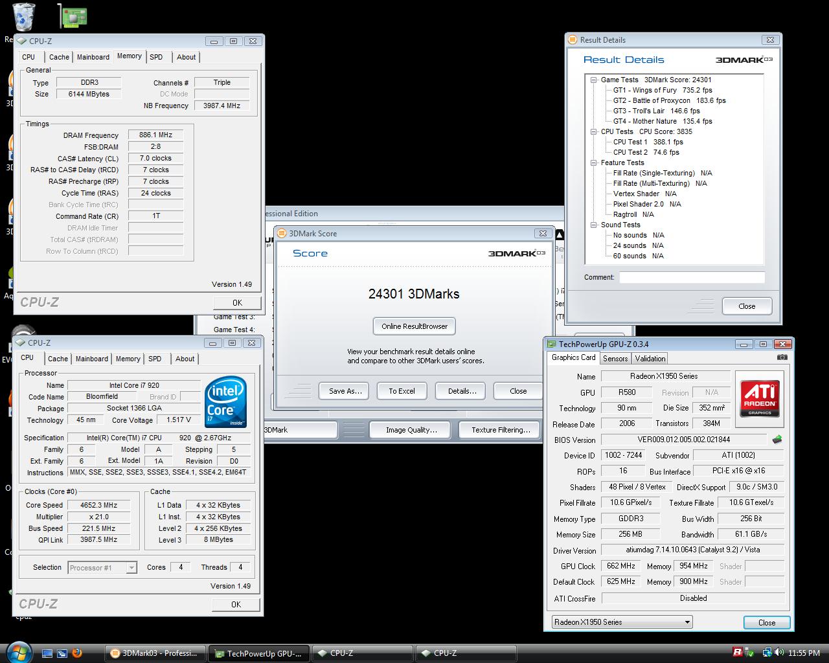Select Pixel Shader 2.0 row
This screenshot has width=829, height=663.
tap(647, 204)
